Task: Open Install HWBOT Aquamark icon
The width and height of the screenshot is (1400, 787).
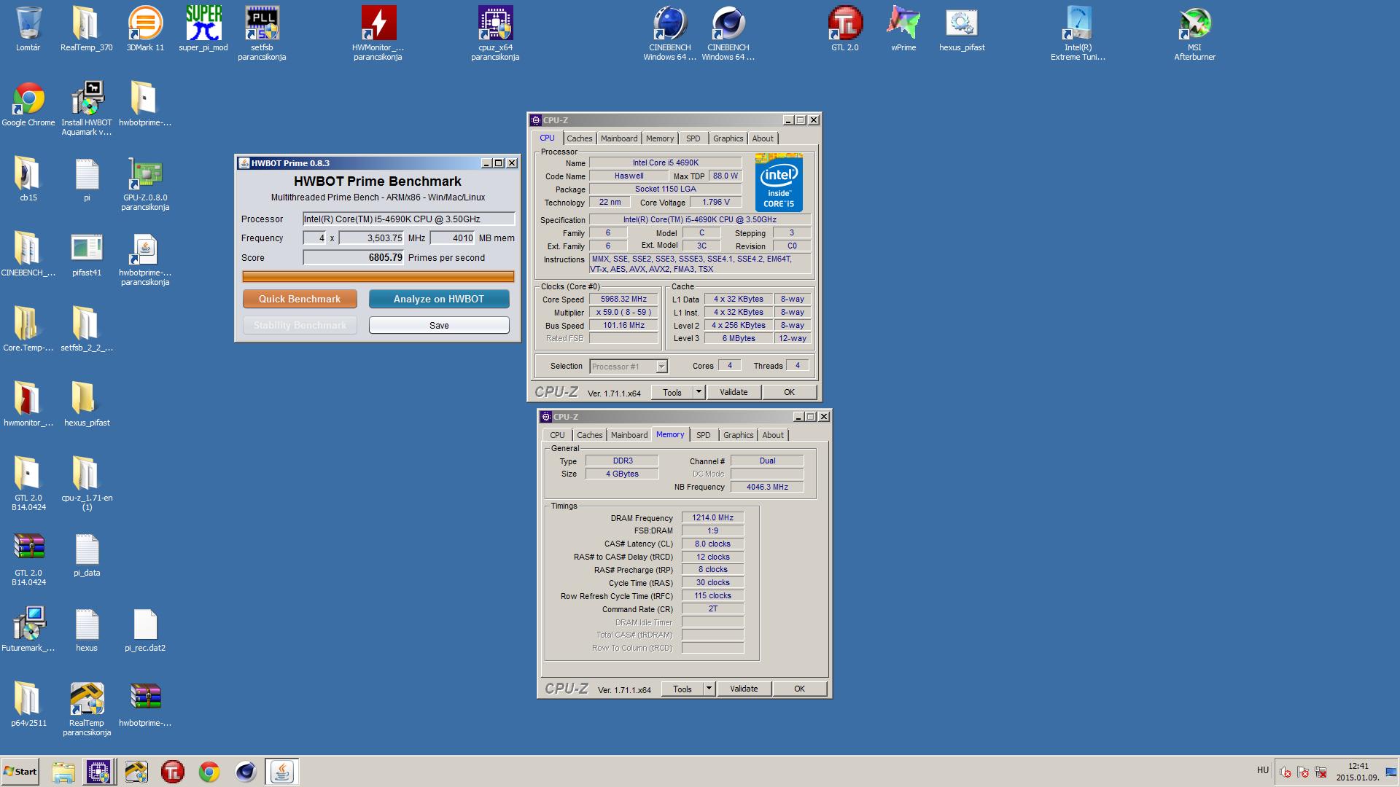Action: point(87,98)
